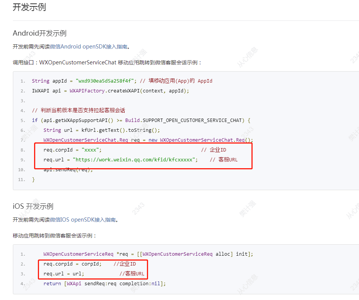
Task: Click the code WXAPIFactory.createWXAPI(context, appId);
Action: (x=130, y=91)
